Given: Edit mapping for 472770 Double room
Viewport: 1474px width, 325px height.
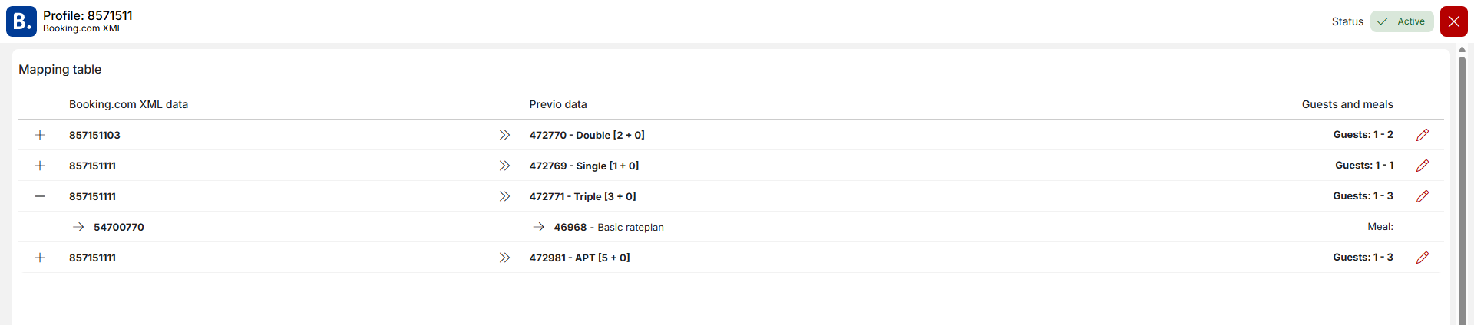Looking at the screenshot, I should click(x=1422, y=135).
